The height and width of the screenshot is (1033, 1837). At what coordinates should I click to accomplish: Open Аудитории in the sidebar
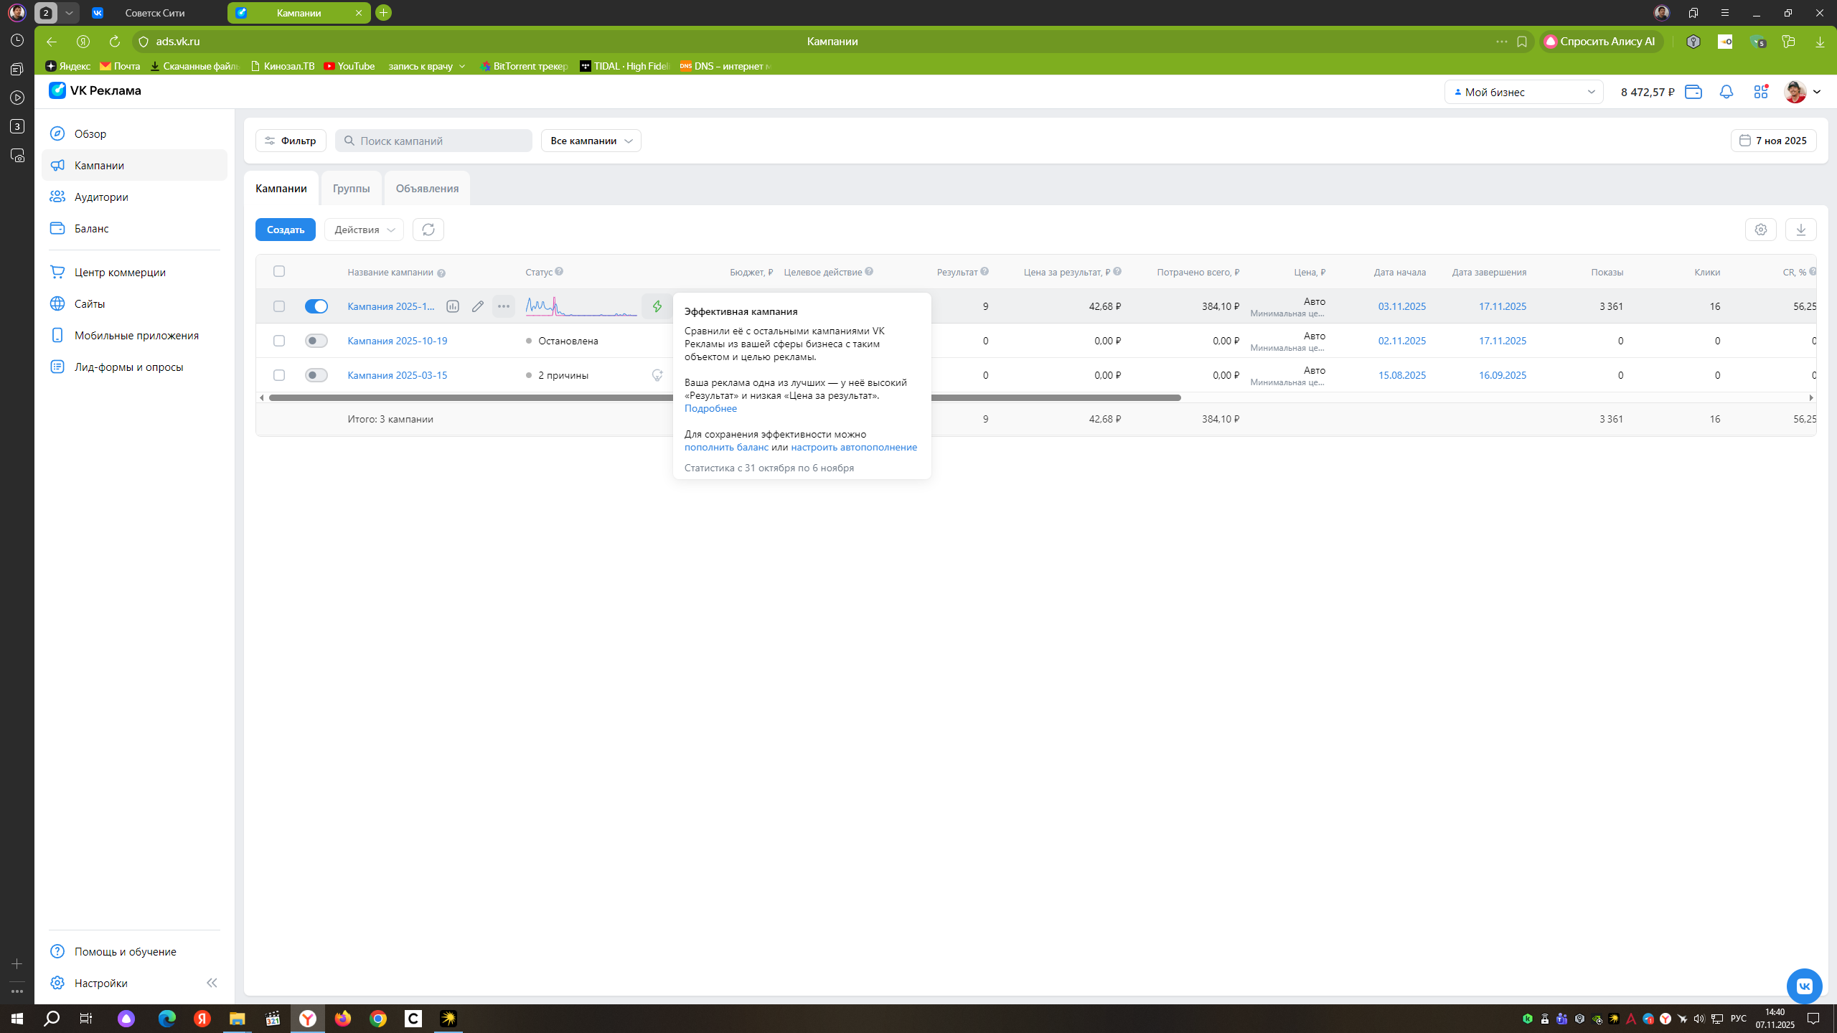[x=134, y=197]
